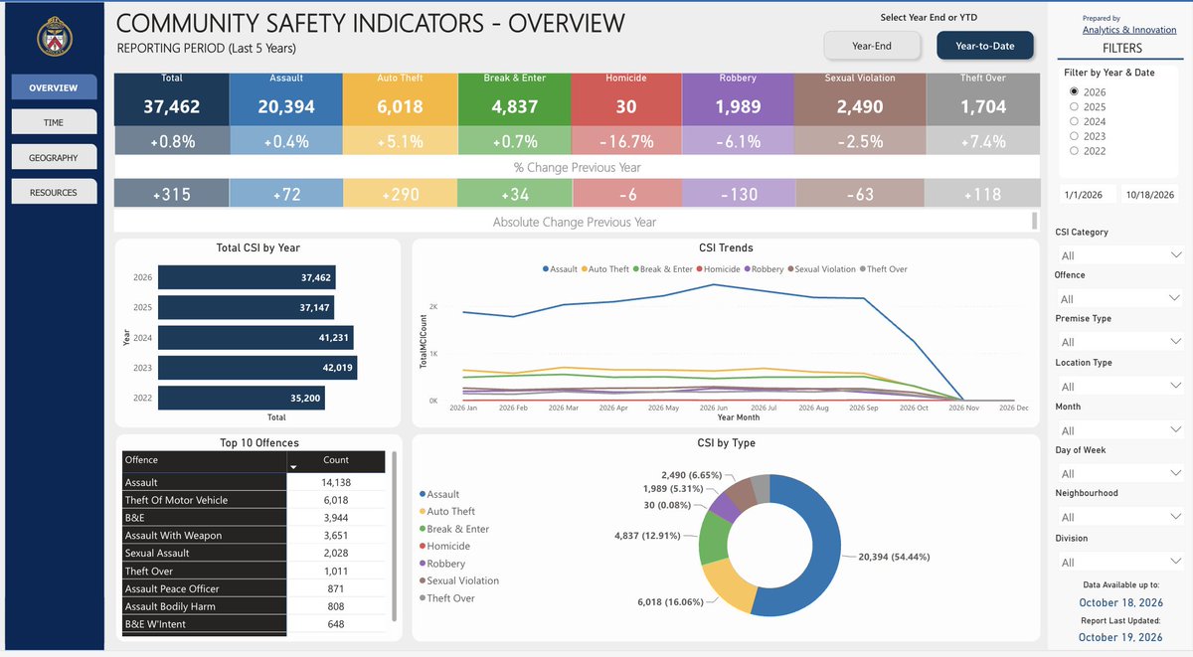Open the Premise Type dropdown
The image size is (1193, 657).
pyautogui.click(x=1120, y=342)
